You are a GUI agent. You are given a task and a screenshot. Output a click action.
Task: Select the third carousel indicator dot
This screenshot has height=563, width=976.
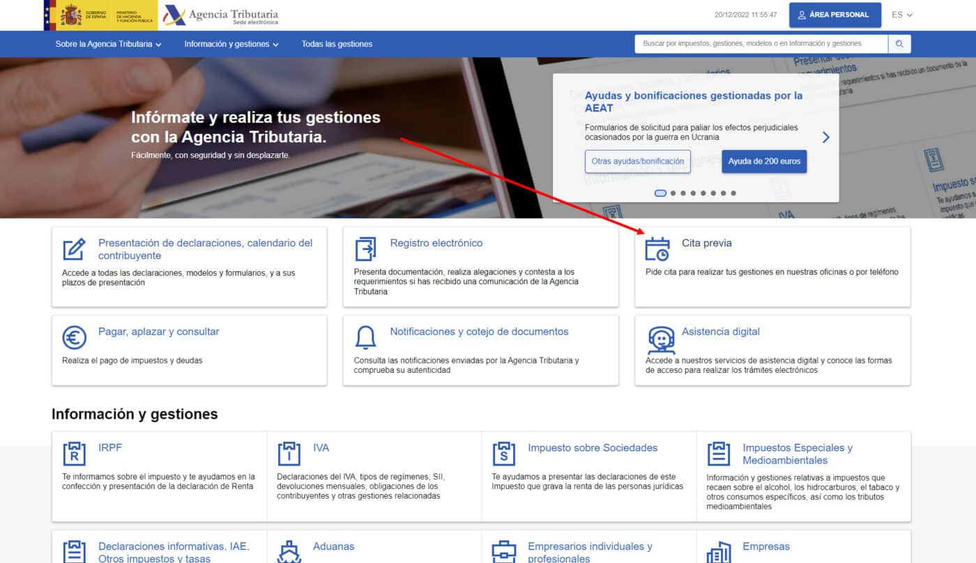[x=683, y=193]
